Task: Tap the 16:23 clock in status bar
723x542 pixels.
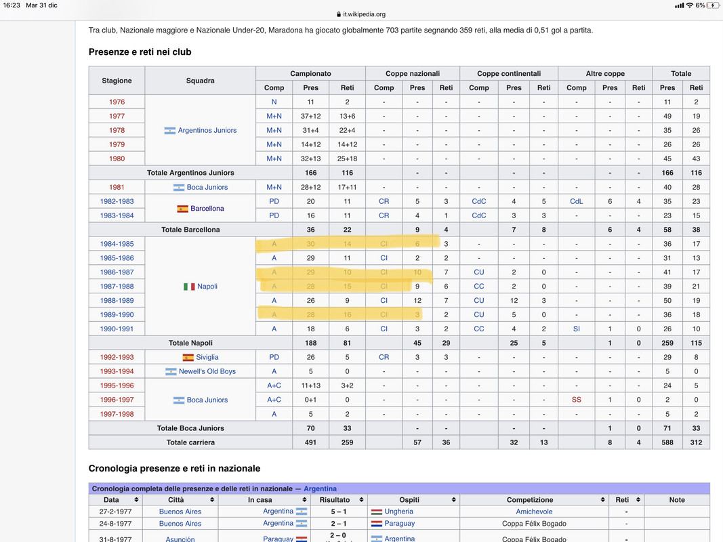Action: tap(12, 5)
